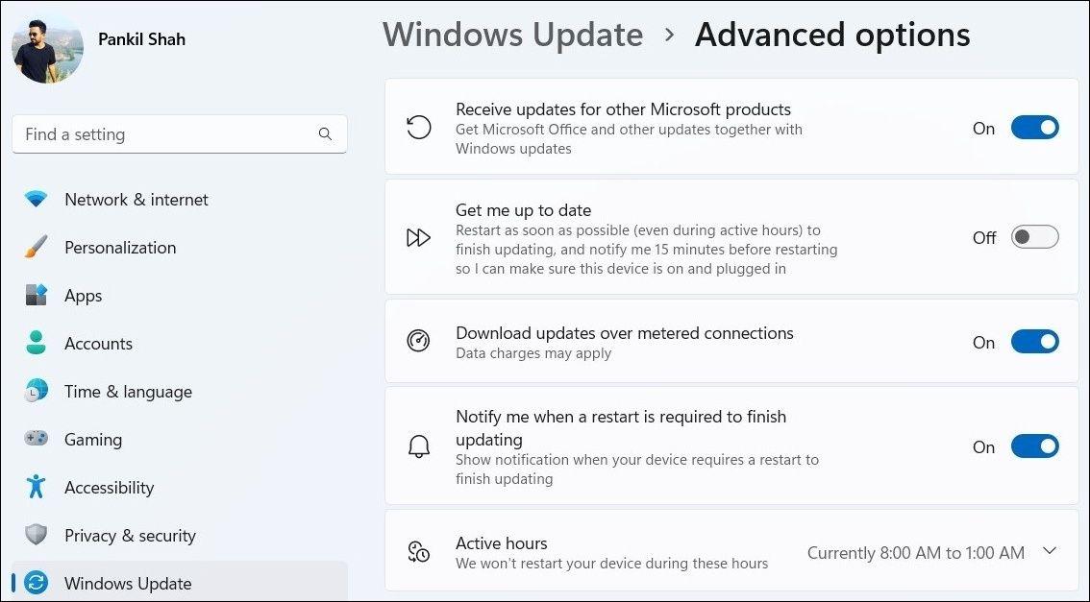Viewport: 1090px width, 602px height.
Task: Click the Privacy & security shield icon
Action: pos(36,535)
